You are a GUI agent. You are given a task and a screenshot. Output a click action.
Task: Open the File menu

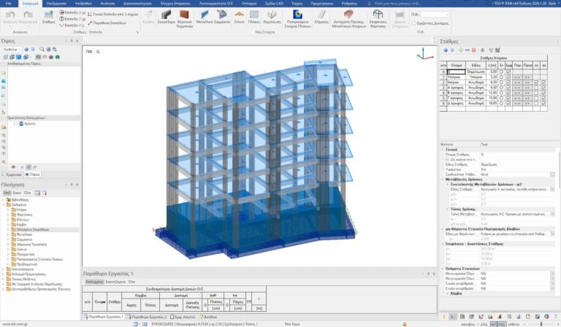tap(9, 3)
